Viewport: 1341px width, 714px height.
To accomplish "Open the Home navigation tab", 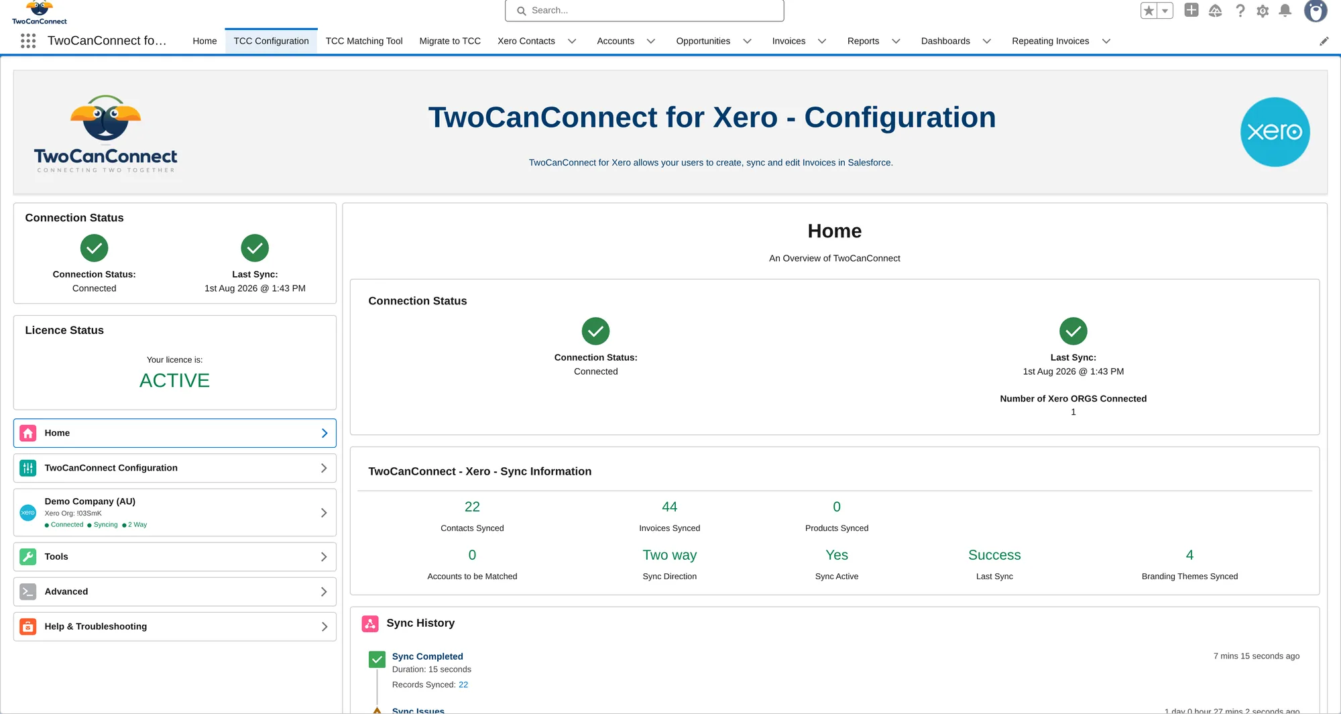I will 205,41.
